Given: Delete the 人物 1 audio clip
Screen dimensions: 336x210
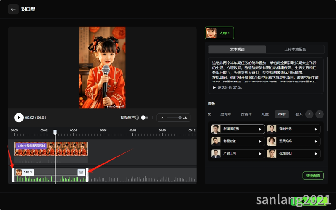Looking at the screenshot, I should 81,172.
